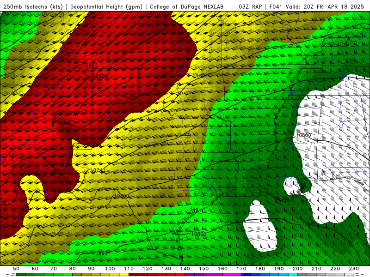
Task: Click the 130 value on the color scale
Action: (166, 269)
